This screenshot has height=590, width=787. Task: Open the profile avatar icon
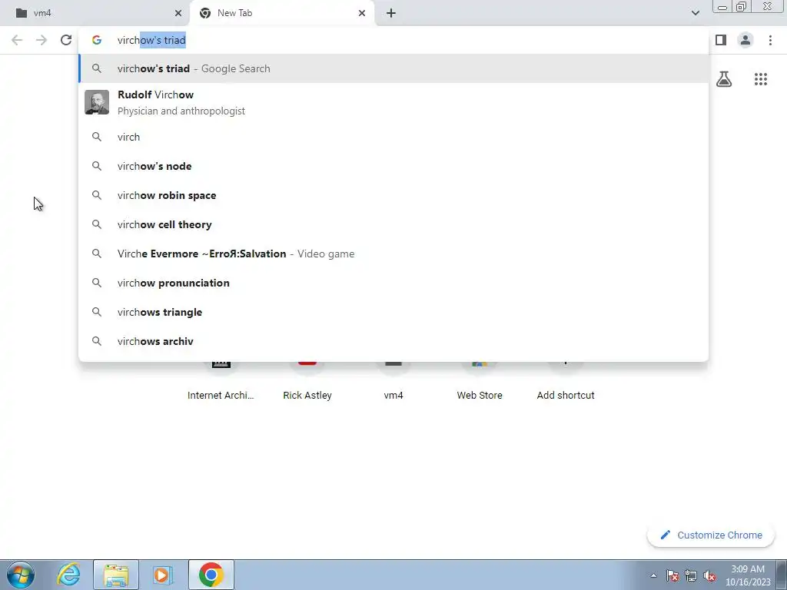745,40
